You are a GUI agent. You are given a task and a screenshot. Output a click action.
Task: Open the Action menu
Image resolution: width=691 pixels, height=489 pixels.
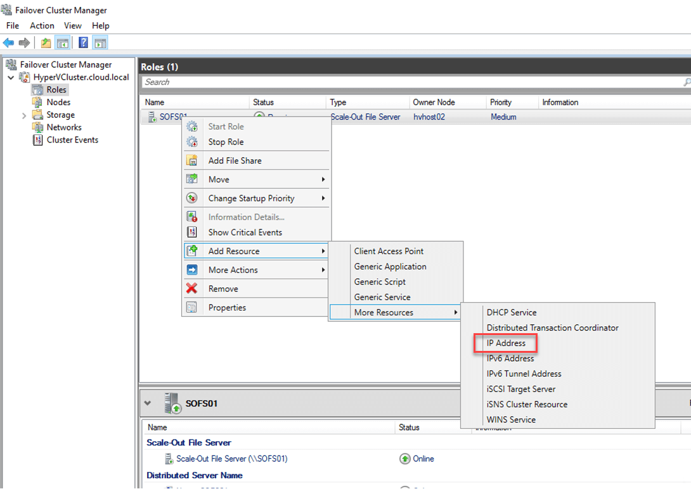(42, 25)
